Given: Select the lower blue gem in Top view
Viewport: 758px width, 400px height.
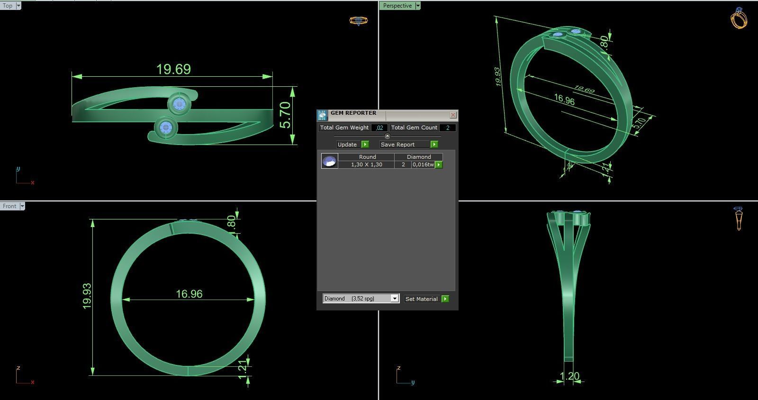Looking at the screenshot, I should point(166,127).
